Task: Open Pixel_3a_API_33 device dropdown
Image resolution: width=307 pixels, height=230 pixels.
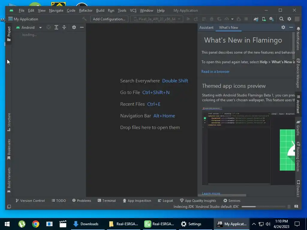Action: (x=156, y=19)
